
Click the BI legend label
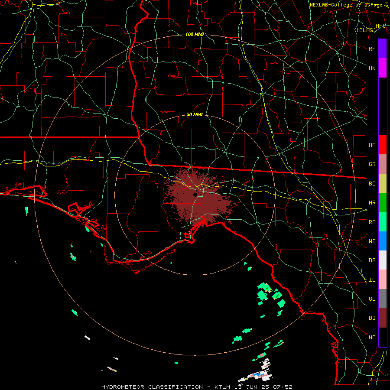[x=372, y=318]
